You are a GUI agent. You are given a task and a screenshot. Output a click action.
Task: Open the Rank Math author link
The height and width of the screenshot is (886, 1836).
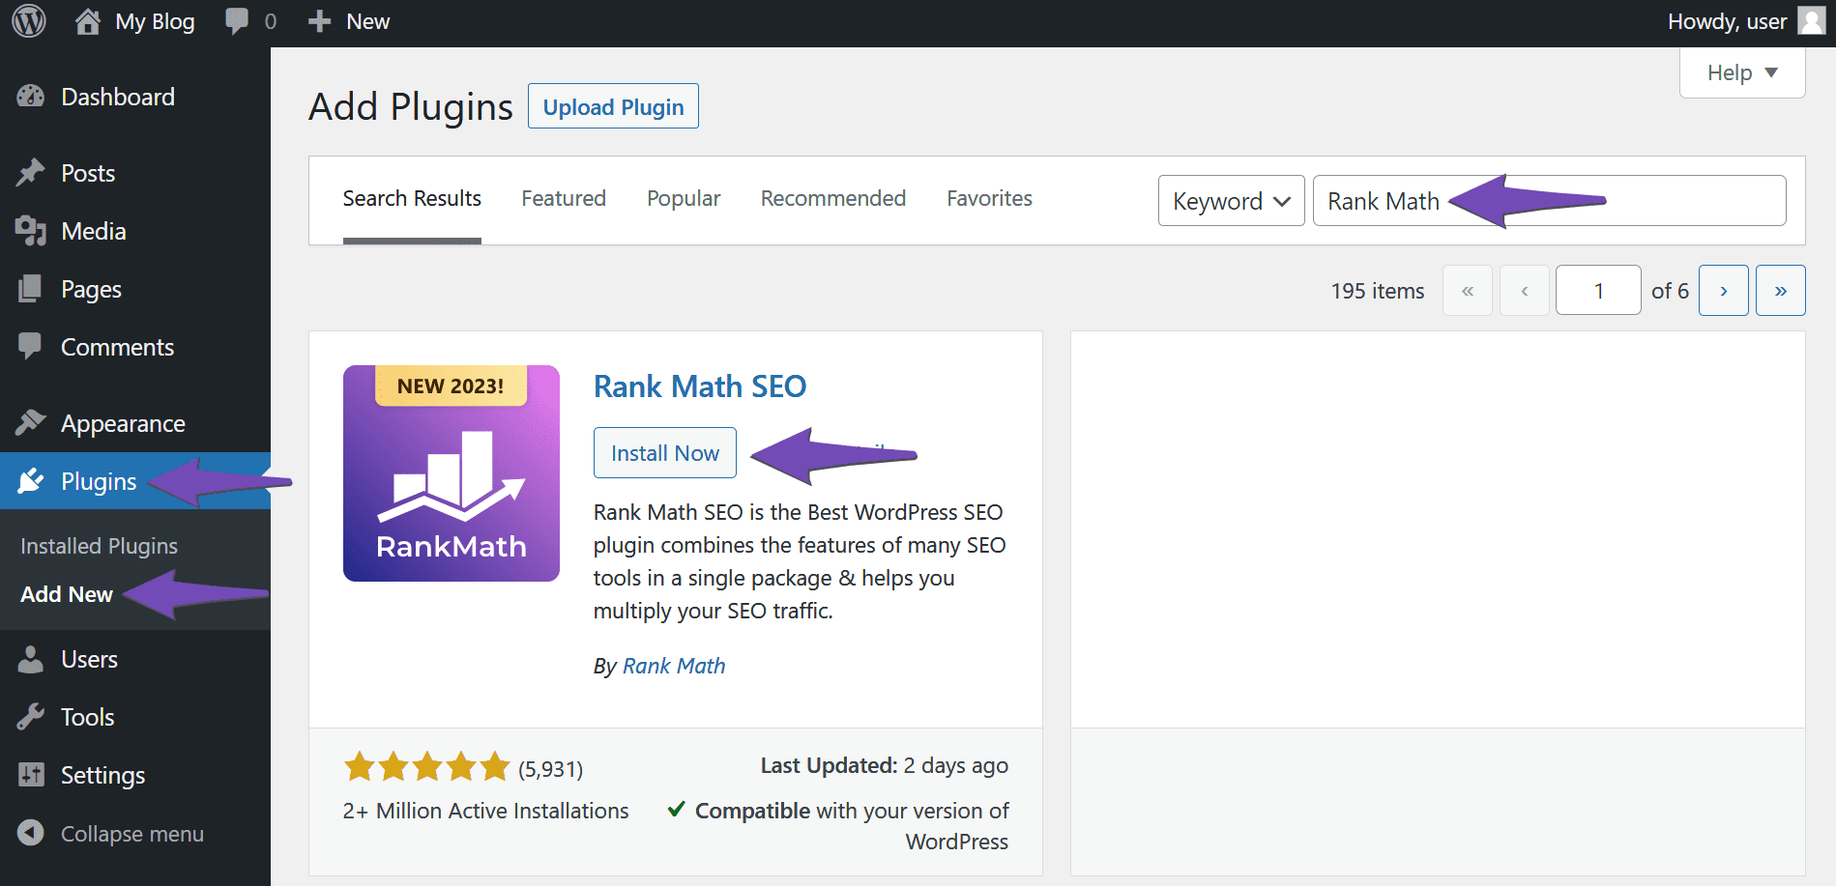(674, 666)
